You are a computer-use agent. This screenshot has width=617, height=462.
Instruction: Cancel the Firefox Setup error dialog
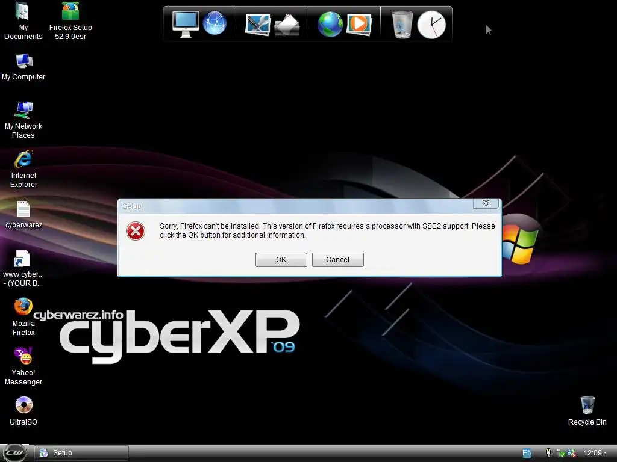click(x=337, y=260)
